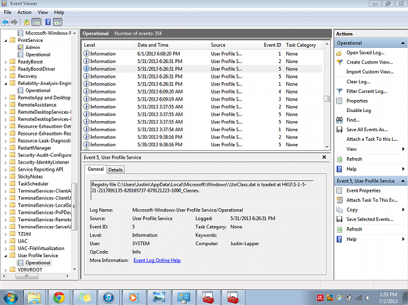Viewport: 408px width, 305px height.
Task: Expand the UAC tree node
Action: tap(6, 241)
